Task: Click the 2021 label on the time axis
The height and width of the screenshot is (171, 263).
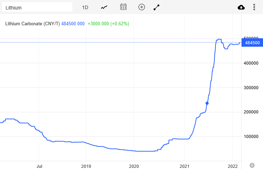Action: point(185,165)
